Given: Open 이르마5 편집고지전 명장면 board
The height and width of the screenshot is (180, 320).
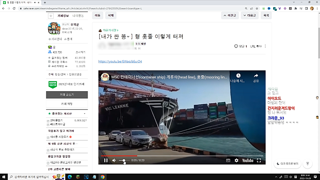Looking at the screenshot, I should point(66,163).
